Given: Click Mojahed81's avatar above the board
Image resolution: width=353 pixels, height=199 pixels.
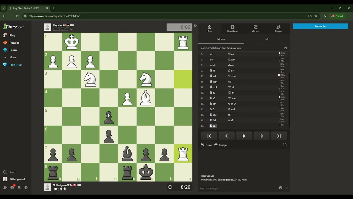Looking at the screenshot, I should point(47,27).
